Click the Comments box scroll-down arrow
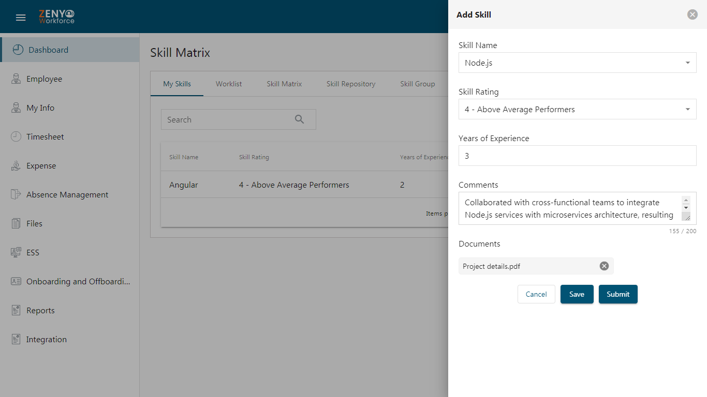Image resolution: width=707 pixels, height=397 pixels. pyautogui.click(x=686, y=207)
